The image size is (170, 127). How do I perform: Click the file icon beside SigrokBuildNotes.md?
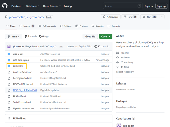pyautogui.click(x=9, y=109)
